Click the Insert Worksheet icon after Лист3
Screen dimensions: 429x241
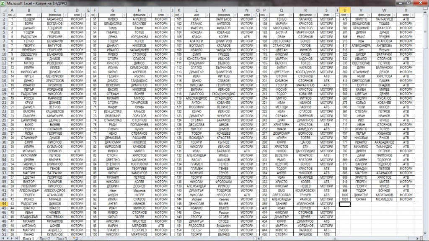pyautogui.click(x=75, y=238)
